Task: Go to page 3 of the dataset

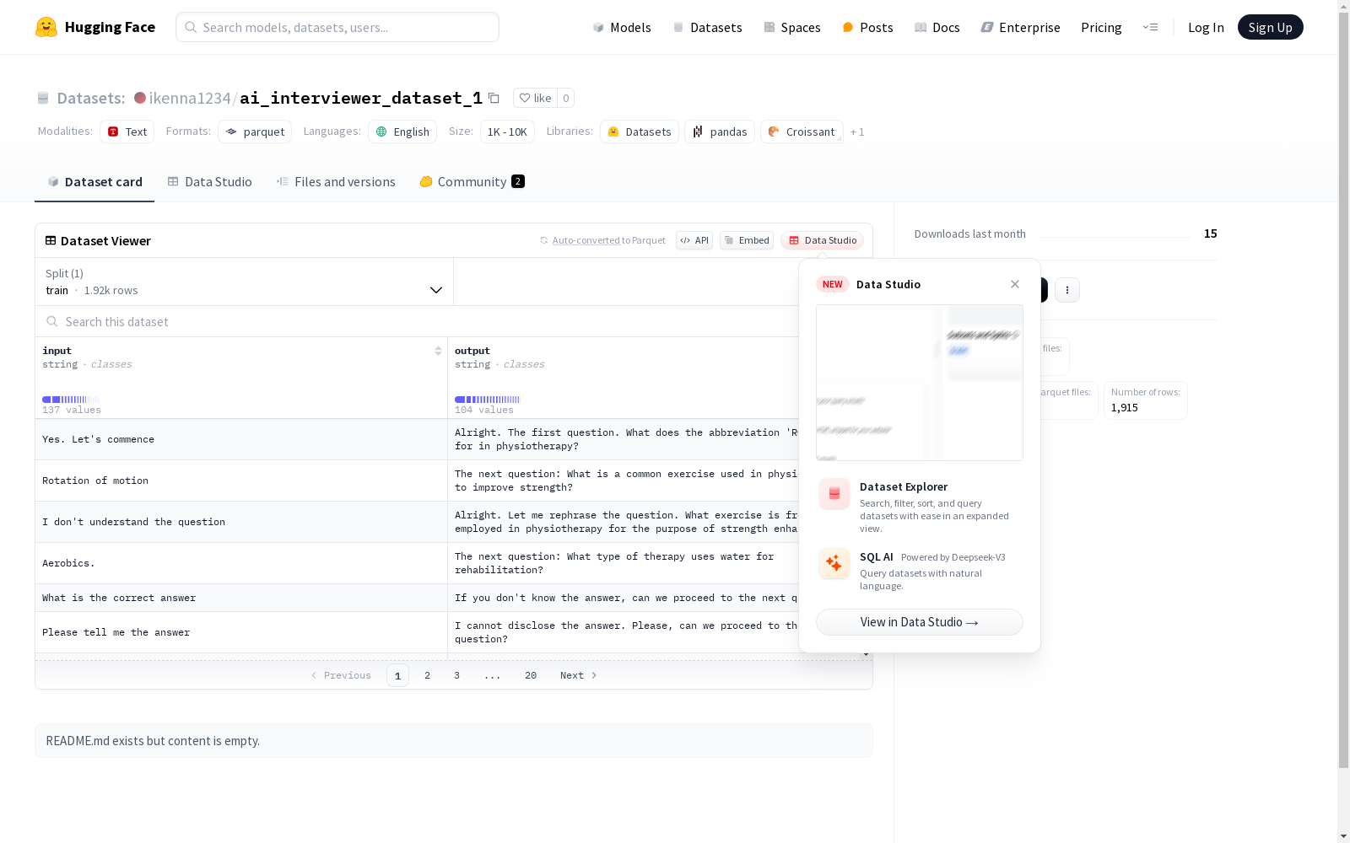Action: click(x=457, y=675)
